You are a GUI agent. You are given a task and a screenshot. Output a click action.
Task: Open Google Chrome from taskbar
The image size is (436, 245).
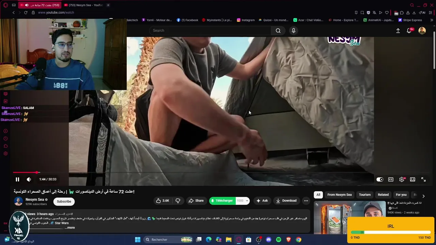coord(298,240)
